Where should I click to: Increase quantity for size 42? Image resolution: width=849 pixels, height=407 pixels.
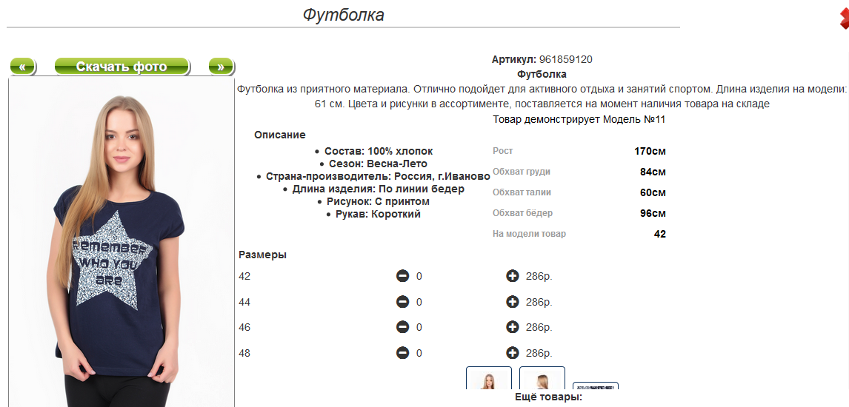click(x=512, y=276)
